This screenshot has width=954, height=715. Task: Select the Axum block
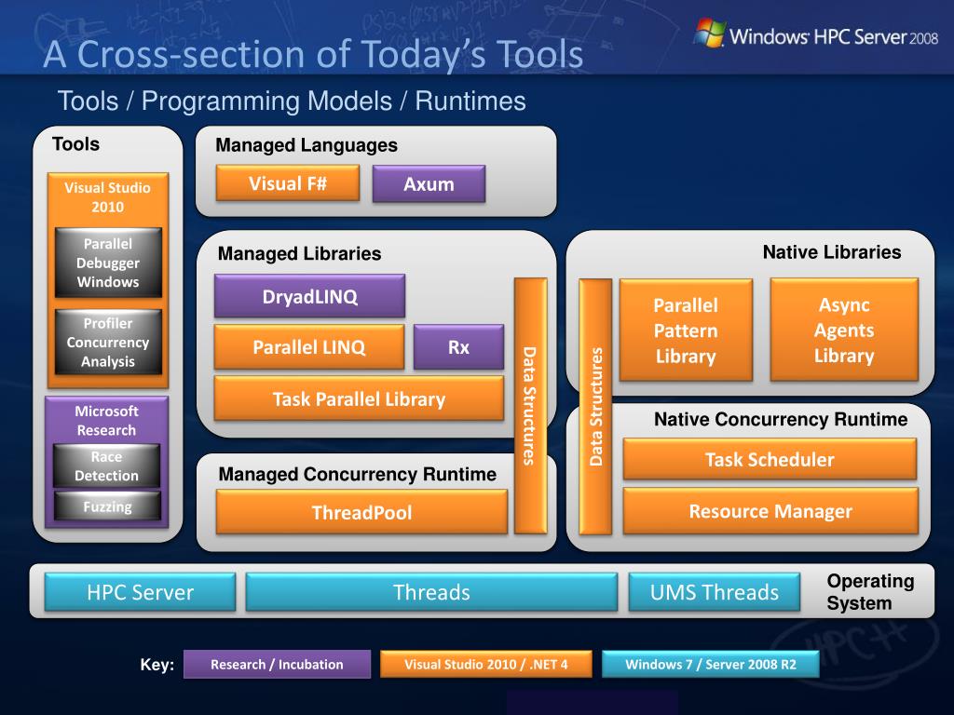[x=429, y=183]
